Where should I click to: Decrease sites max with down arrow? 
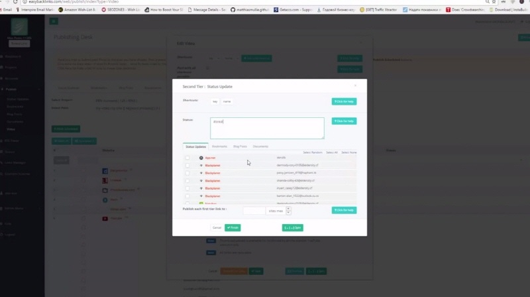coord(288,212)
